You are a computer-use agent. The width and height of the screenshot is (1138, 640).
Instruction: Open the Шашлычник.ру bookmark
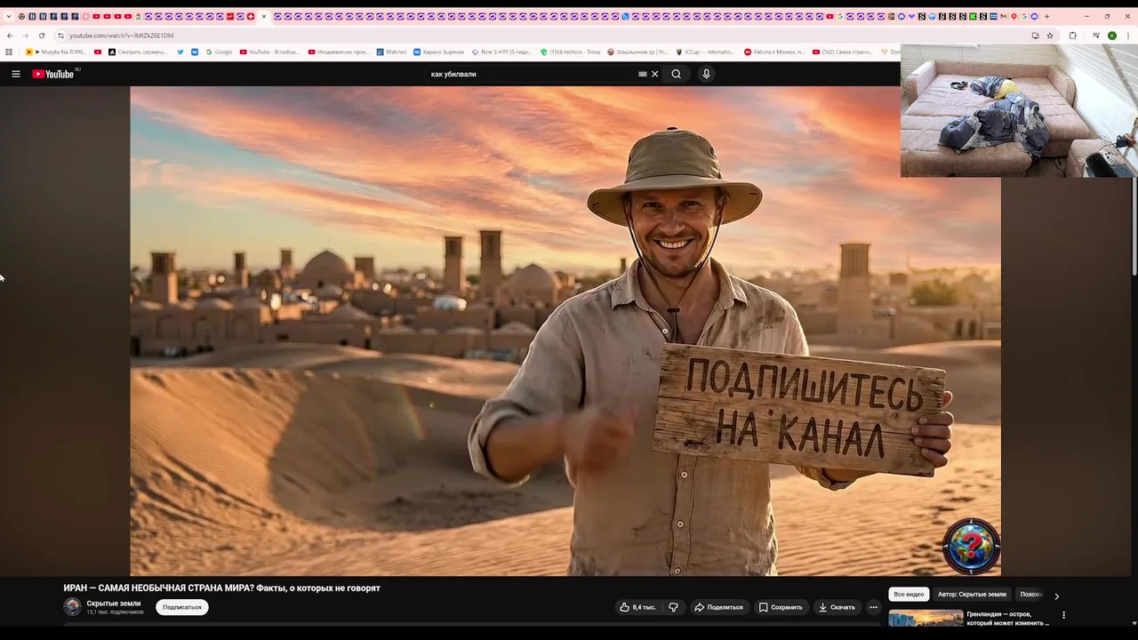tap(638, 52)
